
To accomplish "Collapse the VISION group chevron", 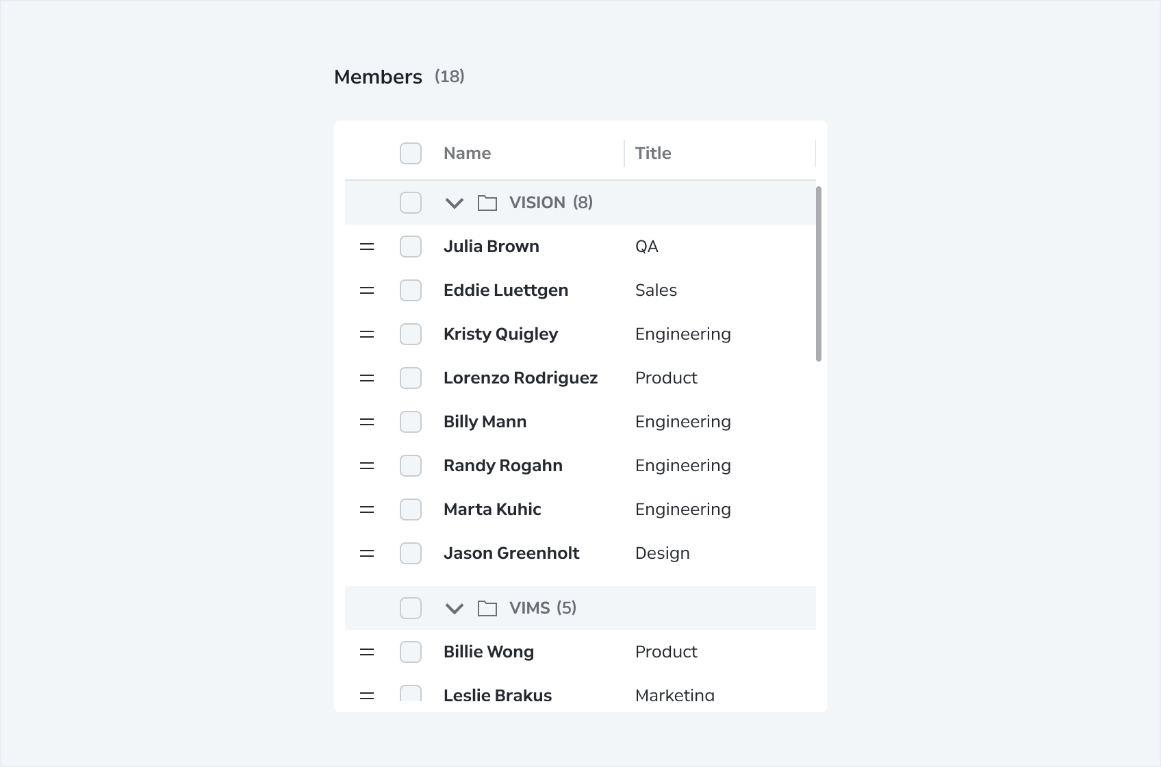I will coord(455,203).
